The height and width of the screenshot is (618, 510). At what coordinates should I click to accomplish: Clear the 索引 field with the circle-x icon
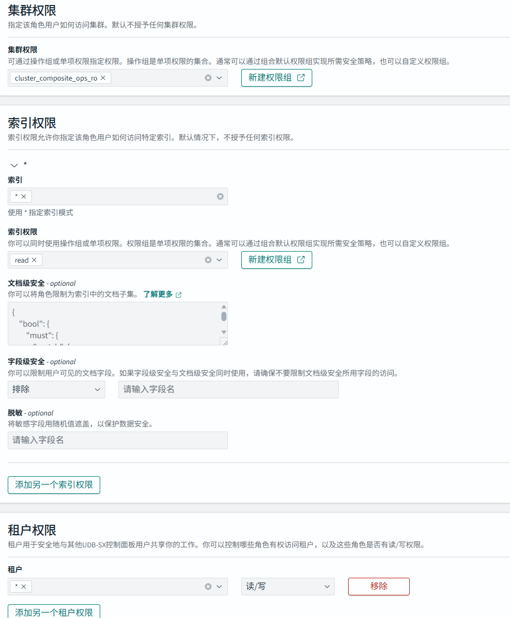[220, 196]
